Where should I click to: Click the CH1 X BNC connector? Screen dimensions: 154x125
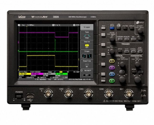[48, 94]
